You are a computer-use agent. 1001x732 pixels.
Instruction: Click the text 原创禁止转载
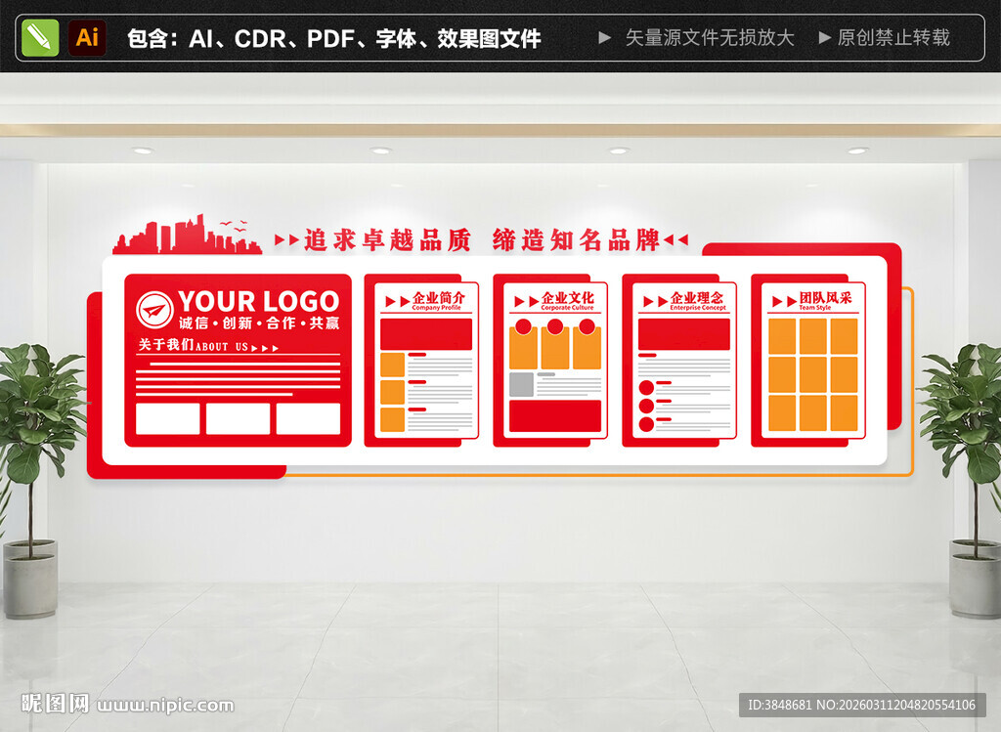pos(893,38)
